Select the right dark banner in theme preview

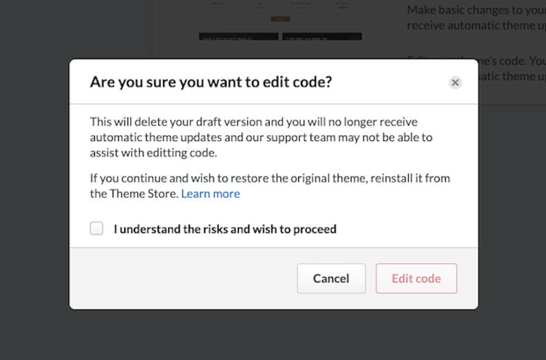(321, 36)
